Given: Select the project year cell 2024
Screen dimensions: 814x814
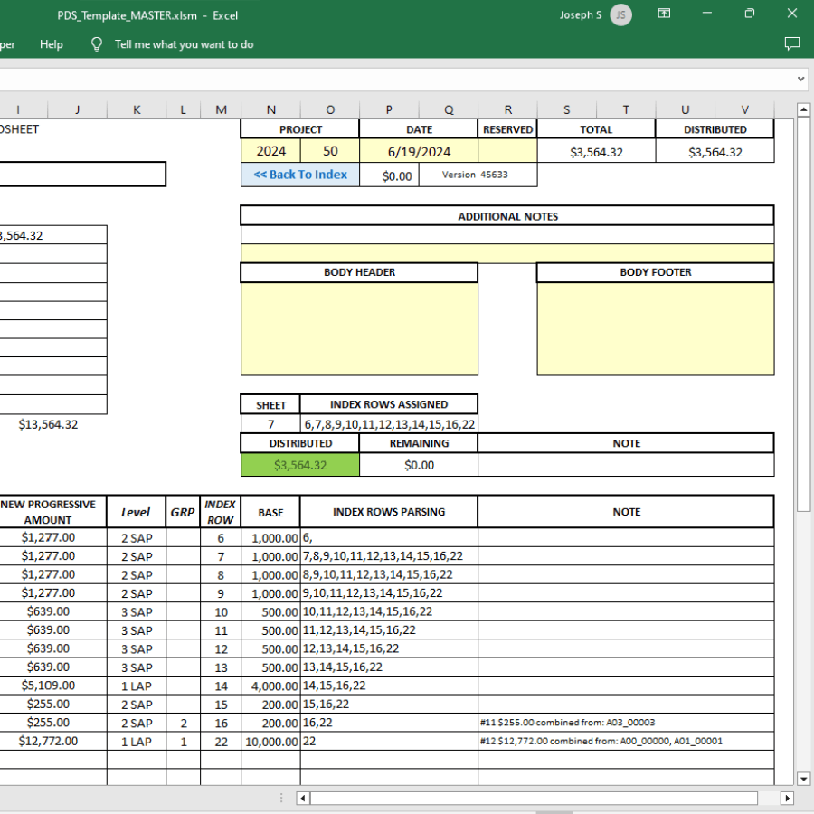Looking at the screenshot, I should point(271,151).
